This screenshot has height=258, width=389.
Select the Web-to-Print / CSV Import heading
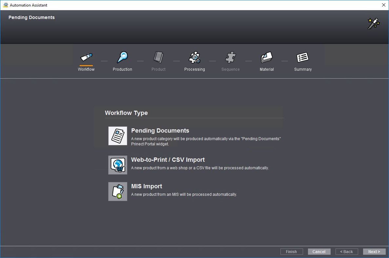tap(168, 160)
